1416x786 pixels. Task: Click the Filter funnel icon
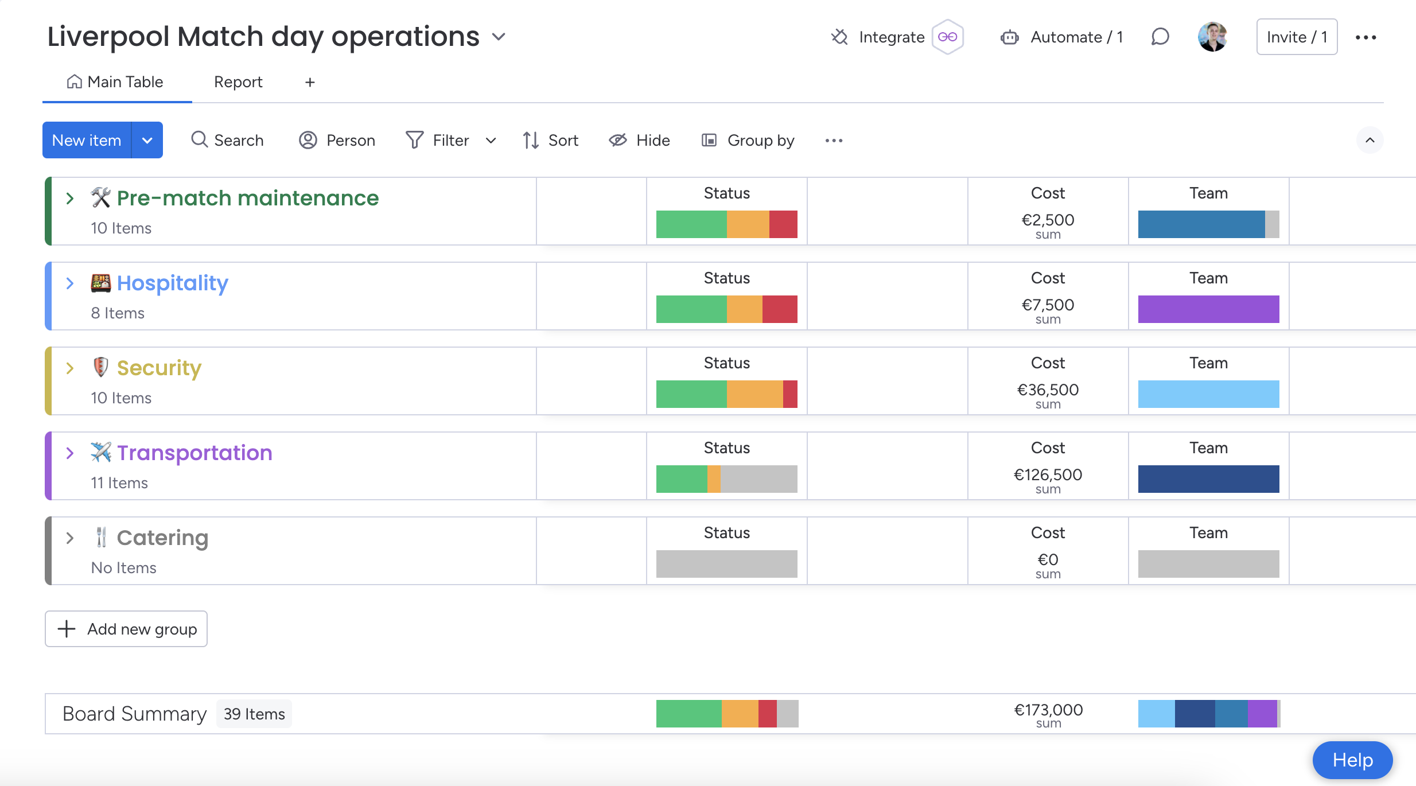point(414,140)
